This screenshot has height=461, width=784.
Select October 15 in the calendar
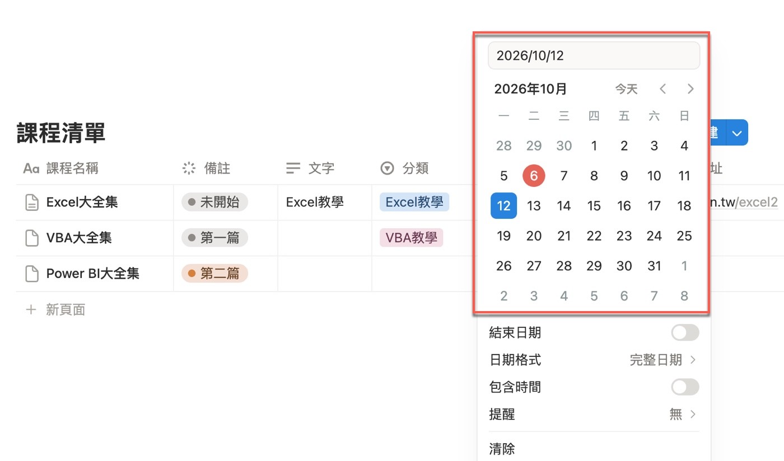pos(594,206)
